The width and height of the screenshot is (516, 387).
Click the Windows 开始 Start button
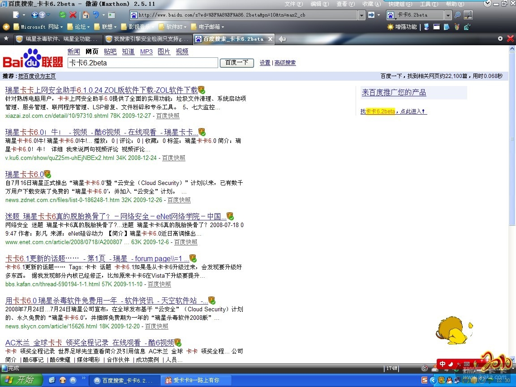(x=21, y=380)
